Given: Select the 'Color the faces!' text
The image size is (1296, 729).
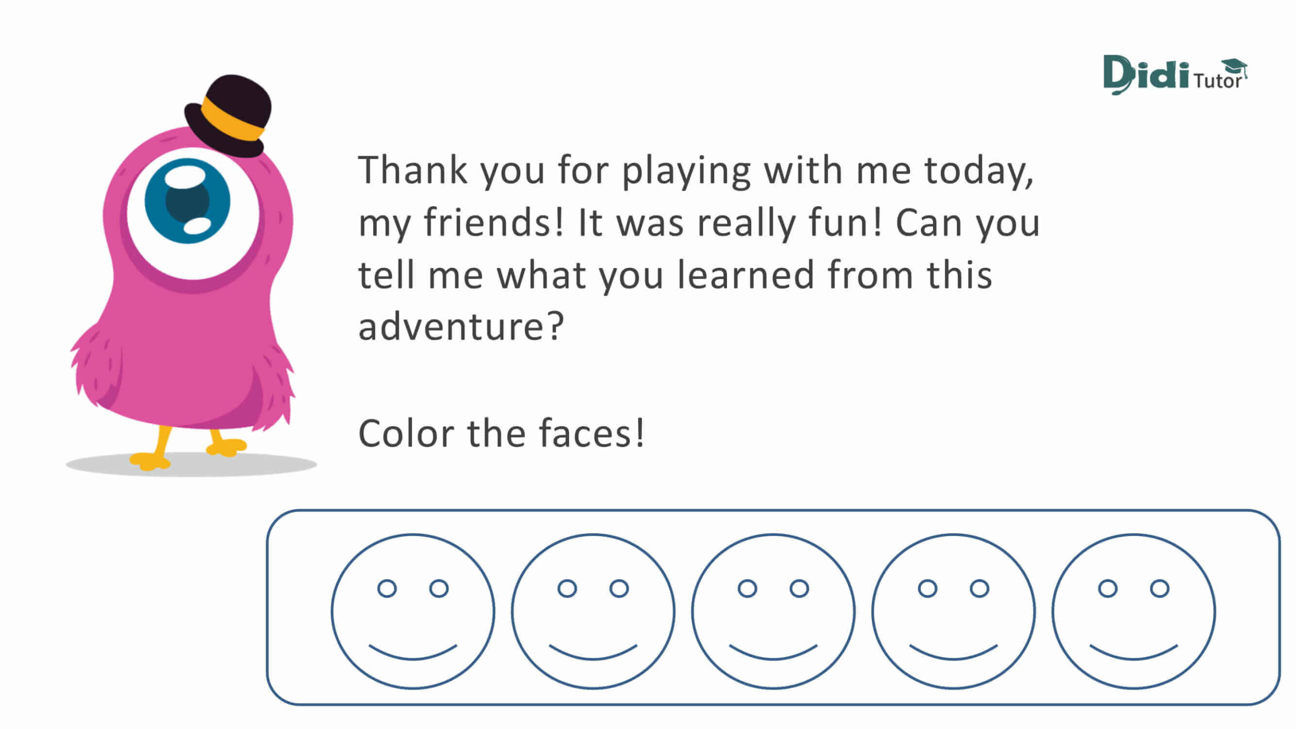Looking at the screenshot, I should tap(501, 434).
